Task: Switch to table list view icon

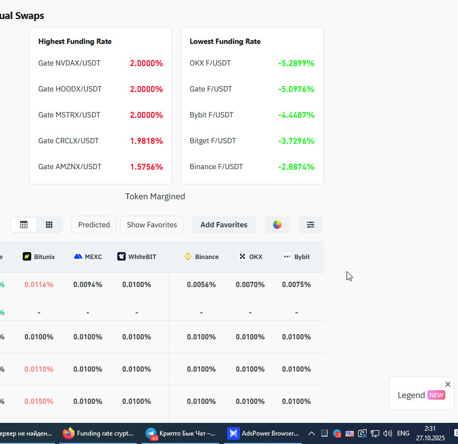Action: [x=24, y=225]
